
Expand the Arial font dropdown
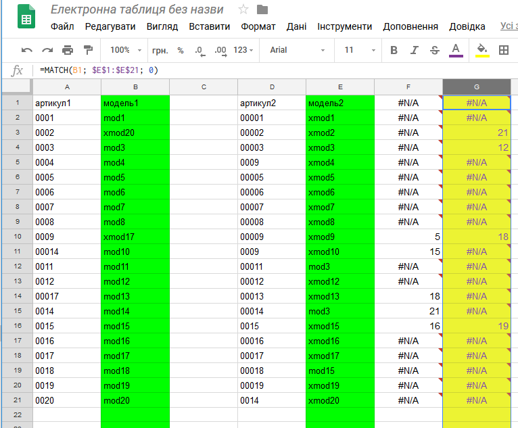(x=297, y=50)
